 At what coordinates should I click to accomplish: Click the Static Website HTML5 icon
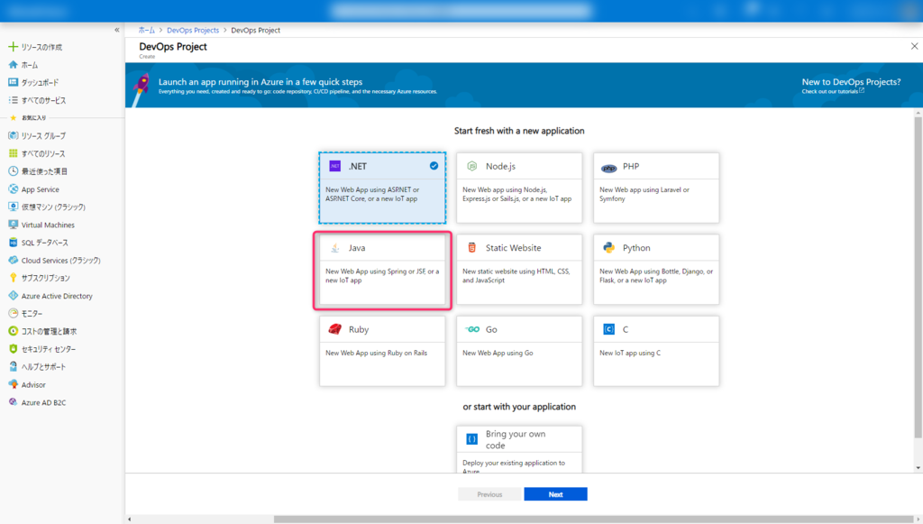(x=471, y=248)
